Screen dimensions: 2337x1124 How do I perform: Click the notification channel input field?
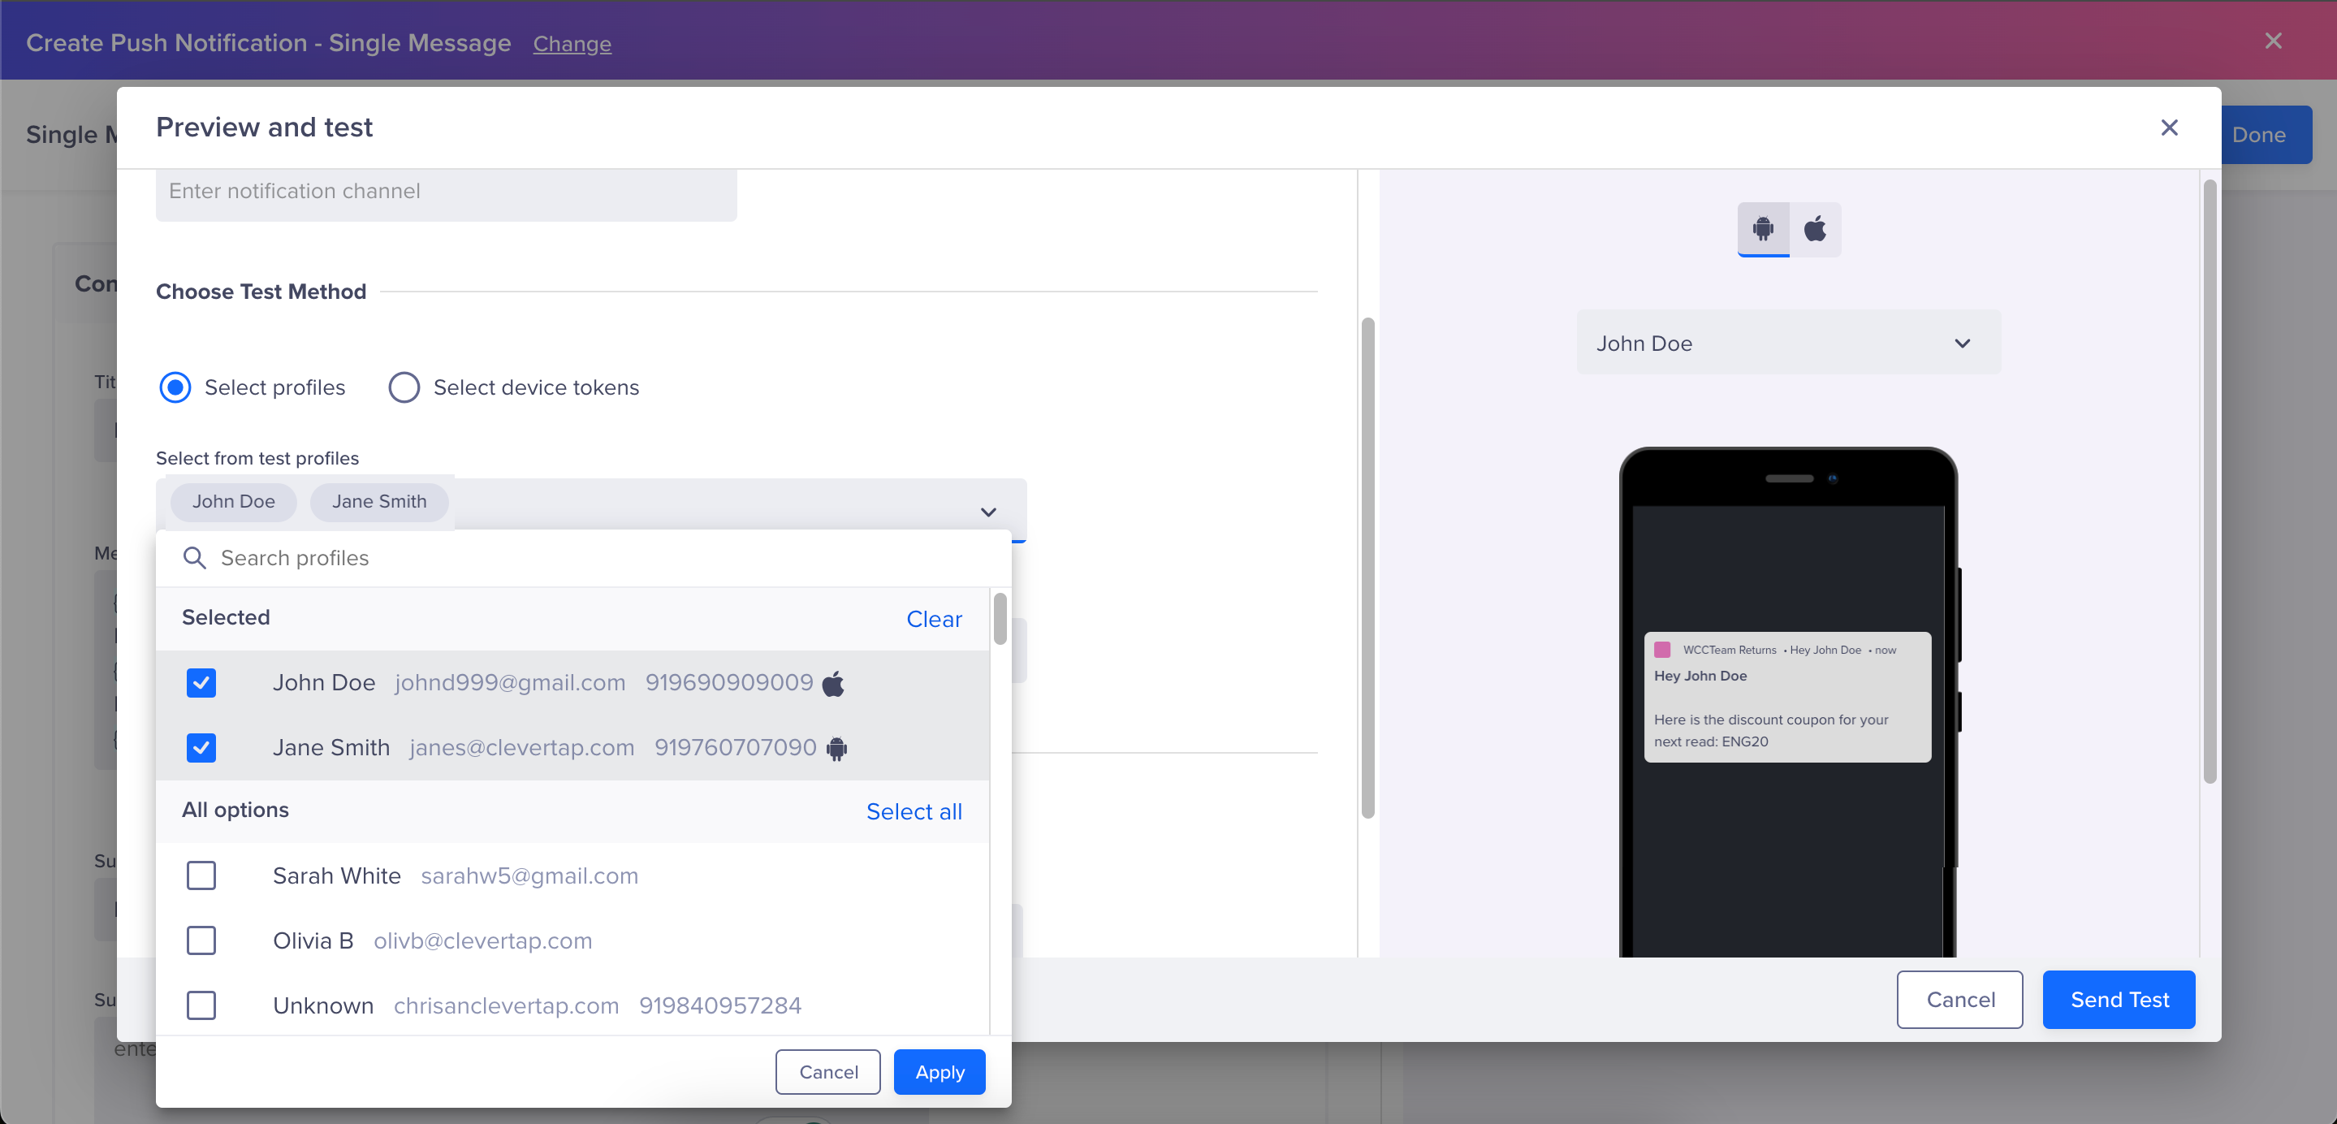click(446, 191)
